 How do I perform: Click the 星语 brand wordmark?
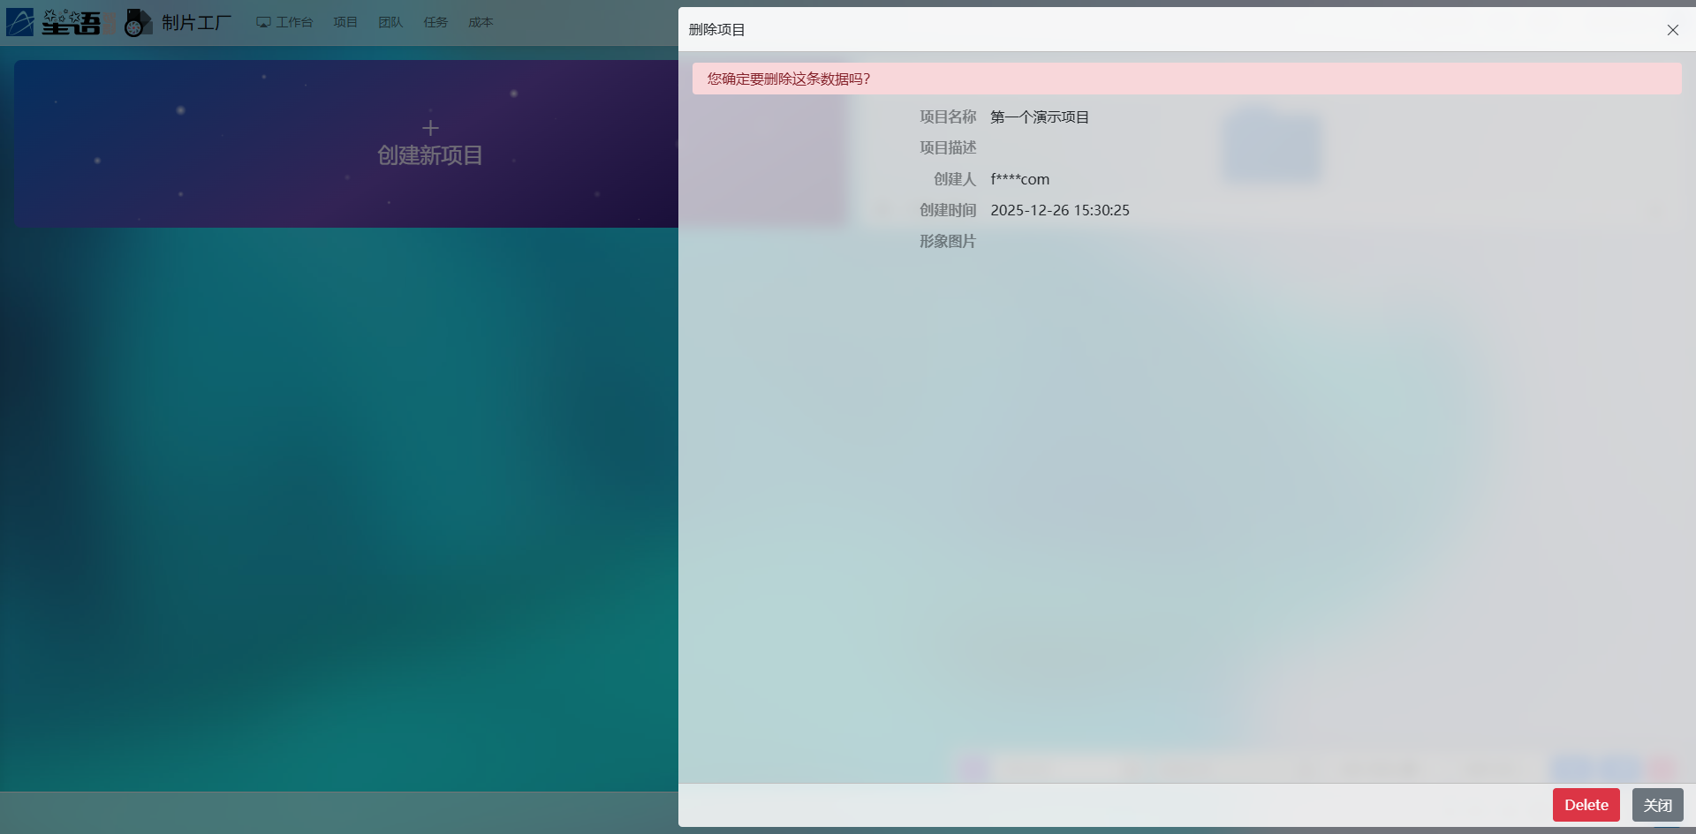coord(72,22)
